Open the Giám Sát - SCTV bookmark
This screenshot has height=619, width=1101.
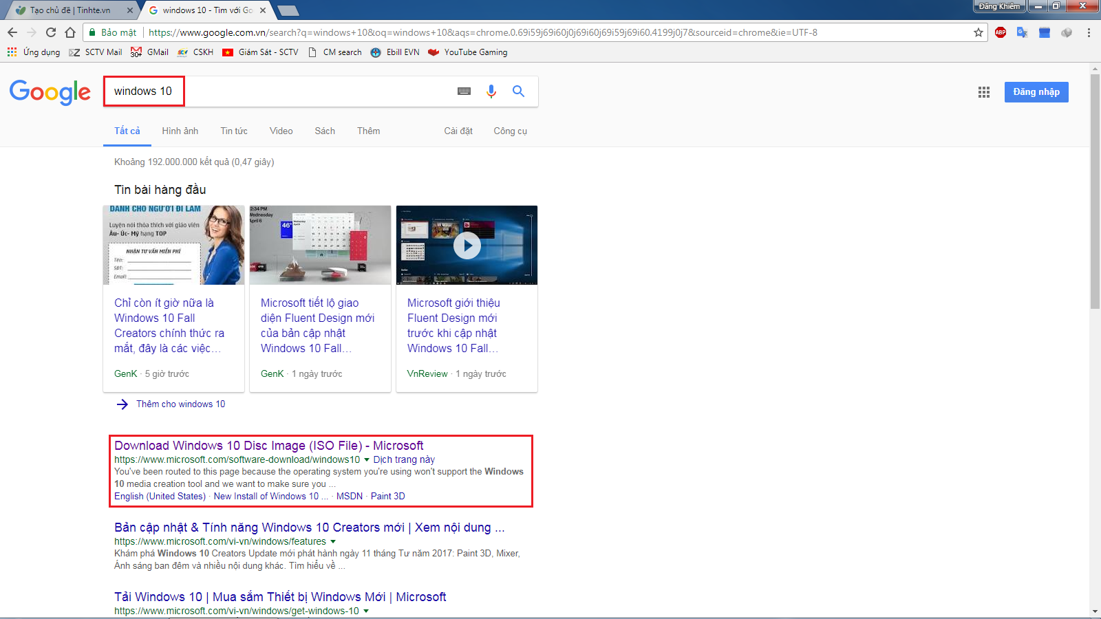click(260, 52)
